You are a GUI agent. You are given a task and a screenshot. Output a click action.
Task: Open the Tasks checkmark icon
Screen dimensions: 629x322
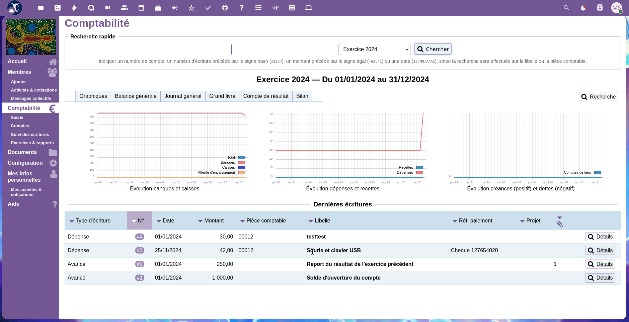(x=208, y=8)
